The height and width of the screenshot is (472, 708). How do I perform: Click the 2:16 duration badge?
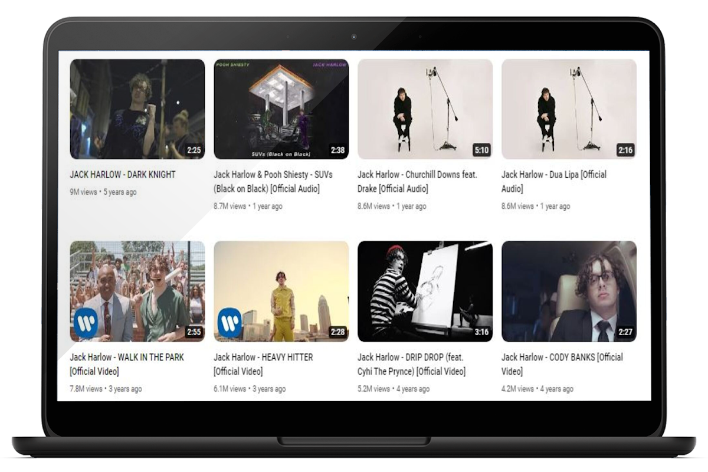[625, 150]
